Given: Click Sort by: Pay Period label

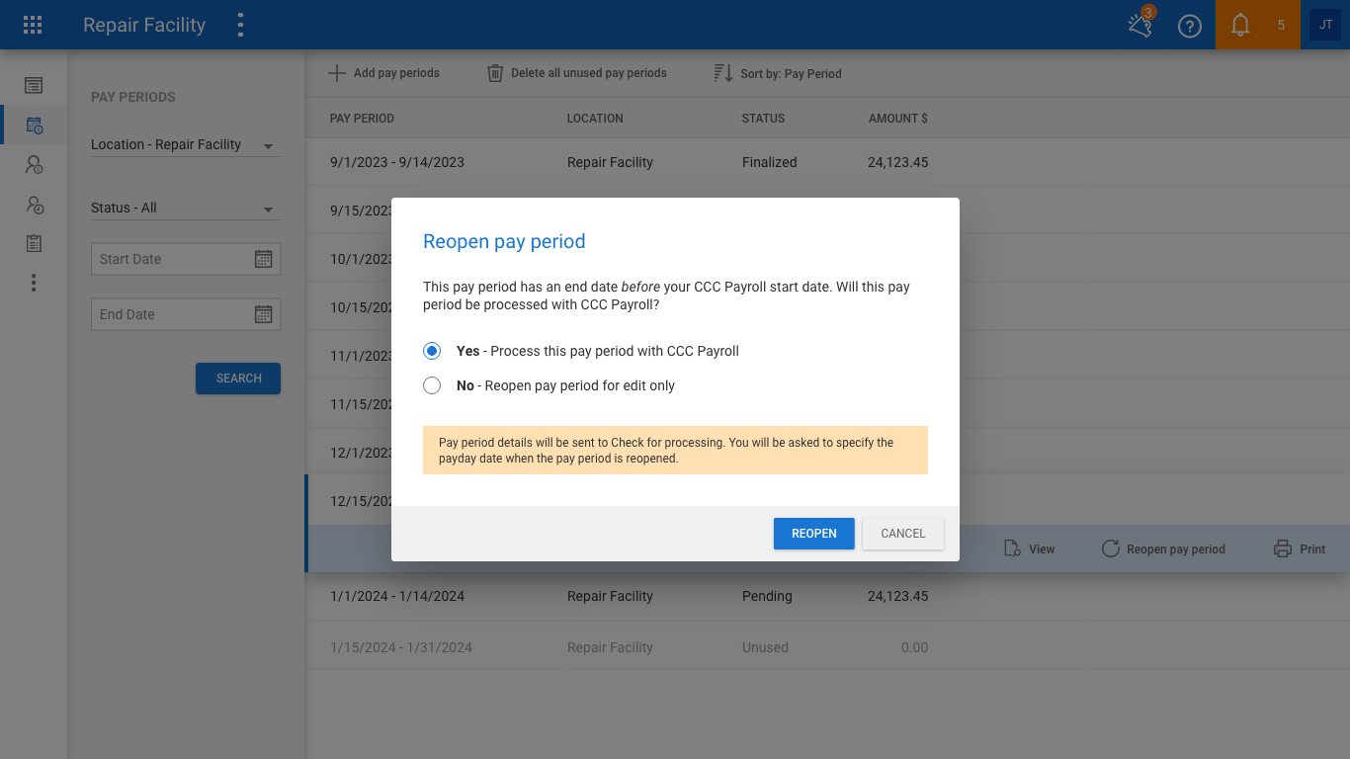Looking at the screenshot, I should 791,73.
